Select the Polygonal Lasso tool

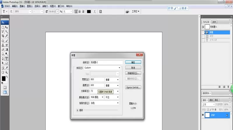3,32
